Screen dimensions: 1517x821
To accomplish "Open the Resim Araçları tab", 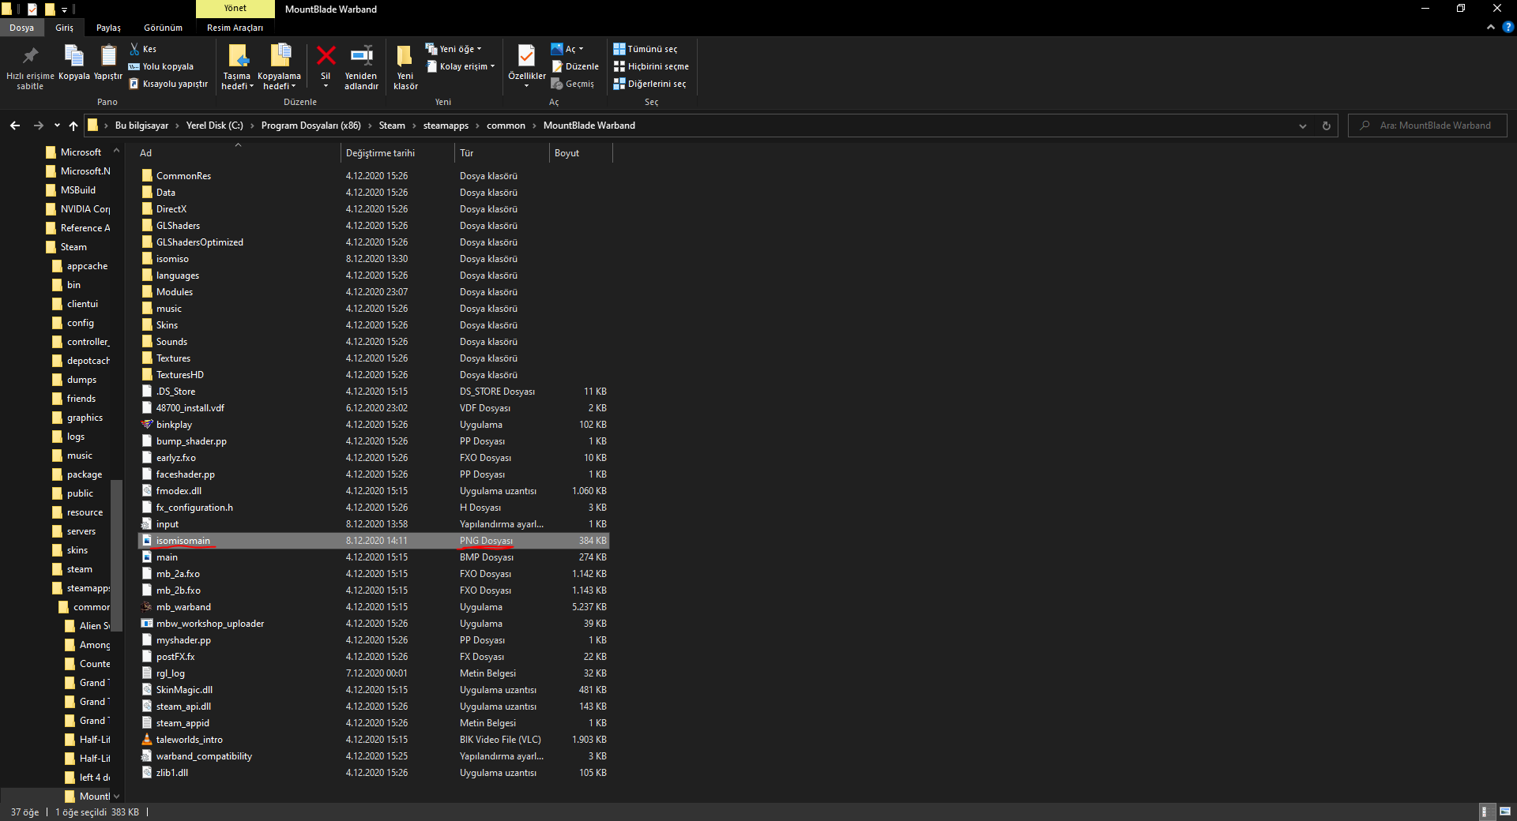I will [235, 28].
